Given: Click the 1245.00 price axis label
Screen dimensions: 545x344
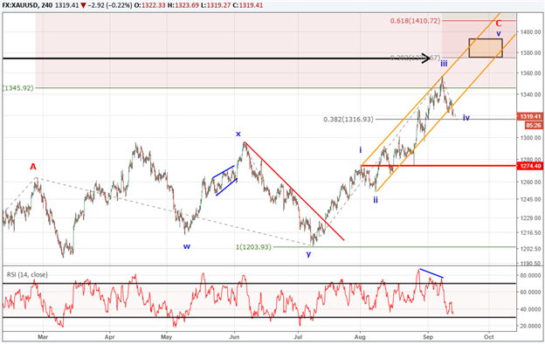Looking at the screenshot, I should tap(530, 199).
